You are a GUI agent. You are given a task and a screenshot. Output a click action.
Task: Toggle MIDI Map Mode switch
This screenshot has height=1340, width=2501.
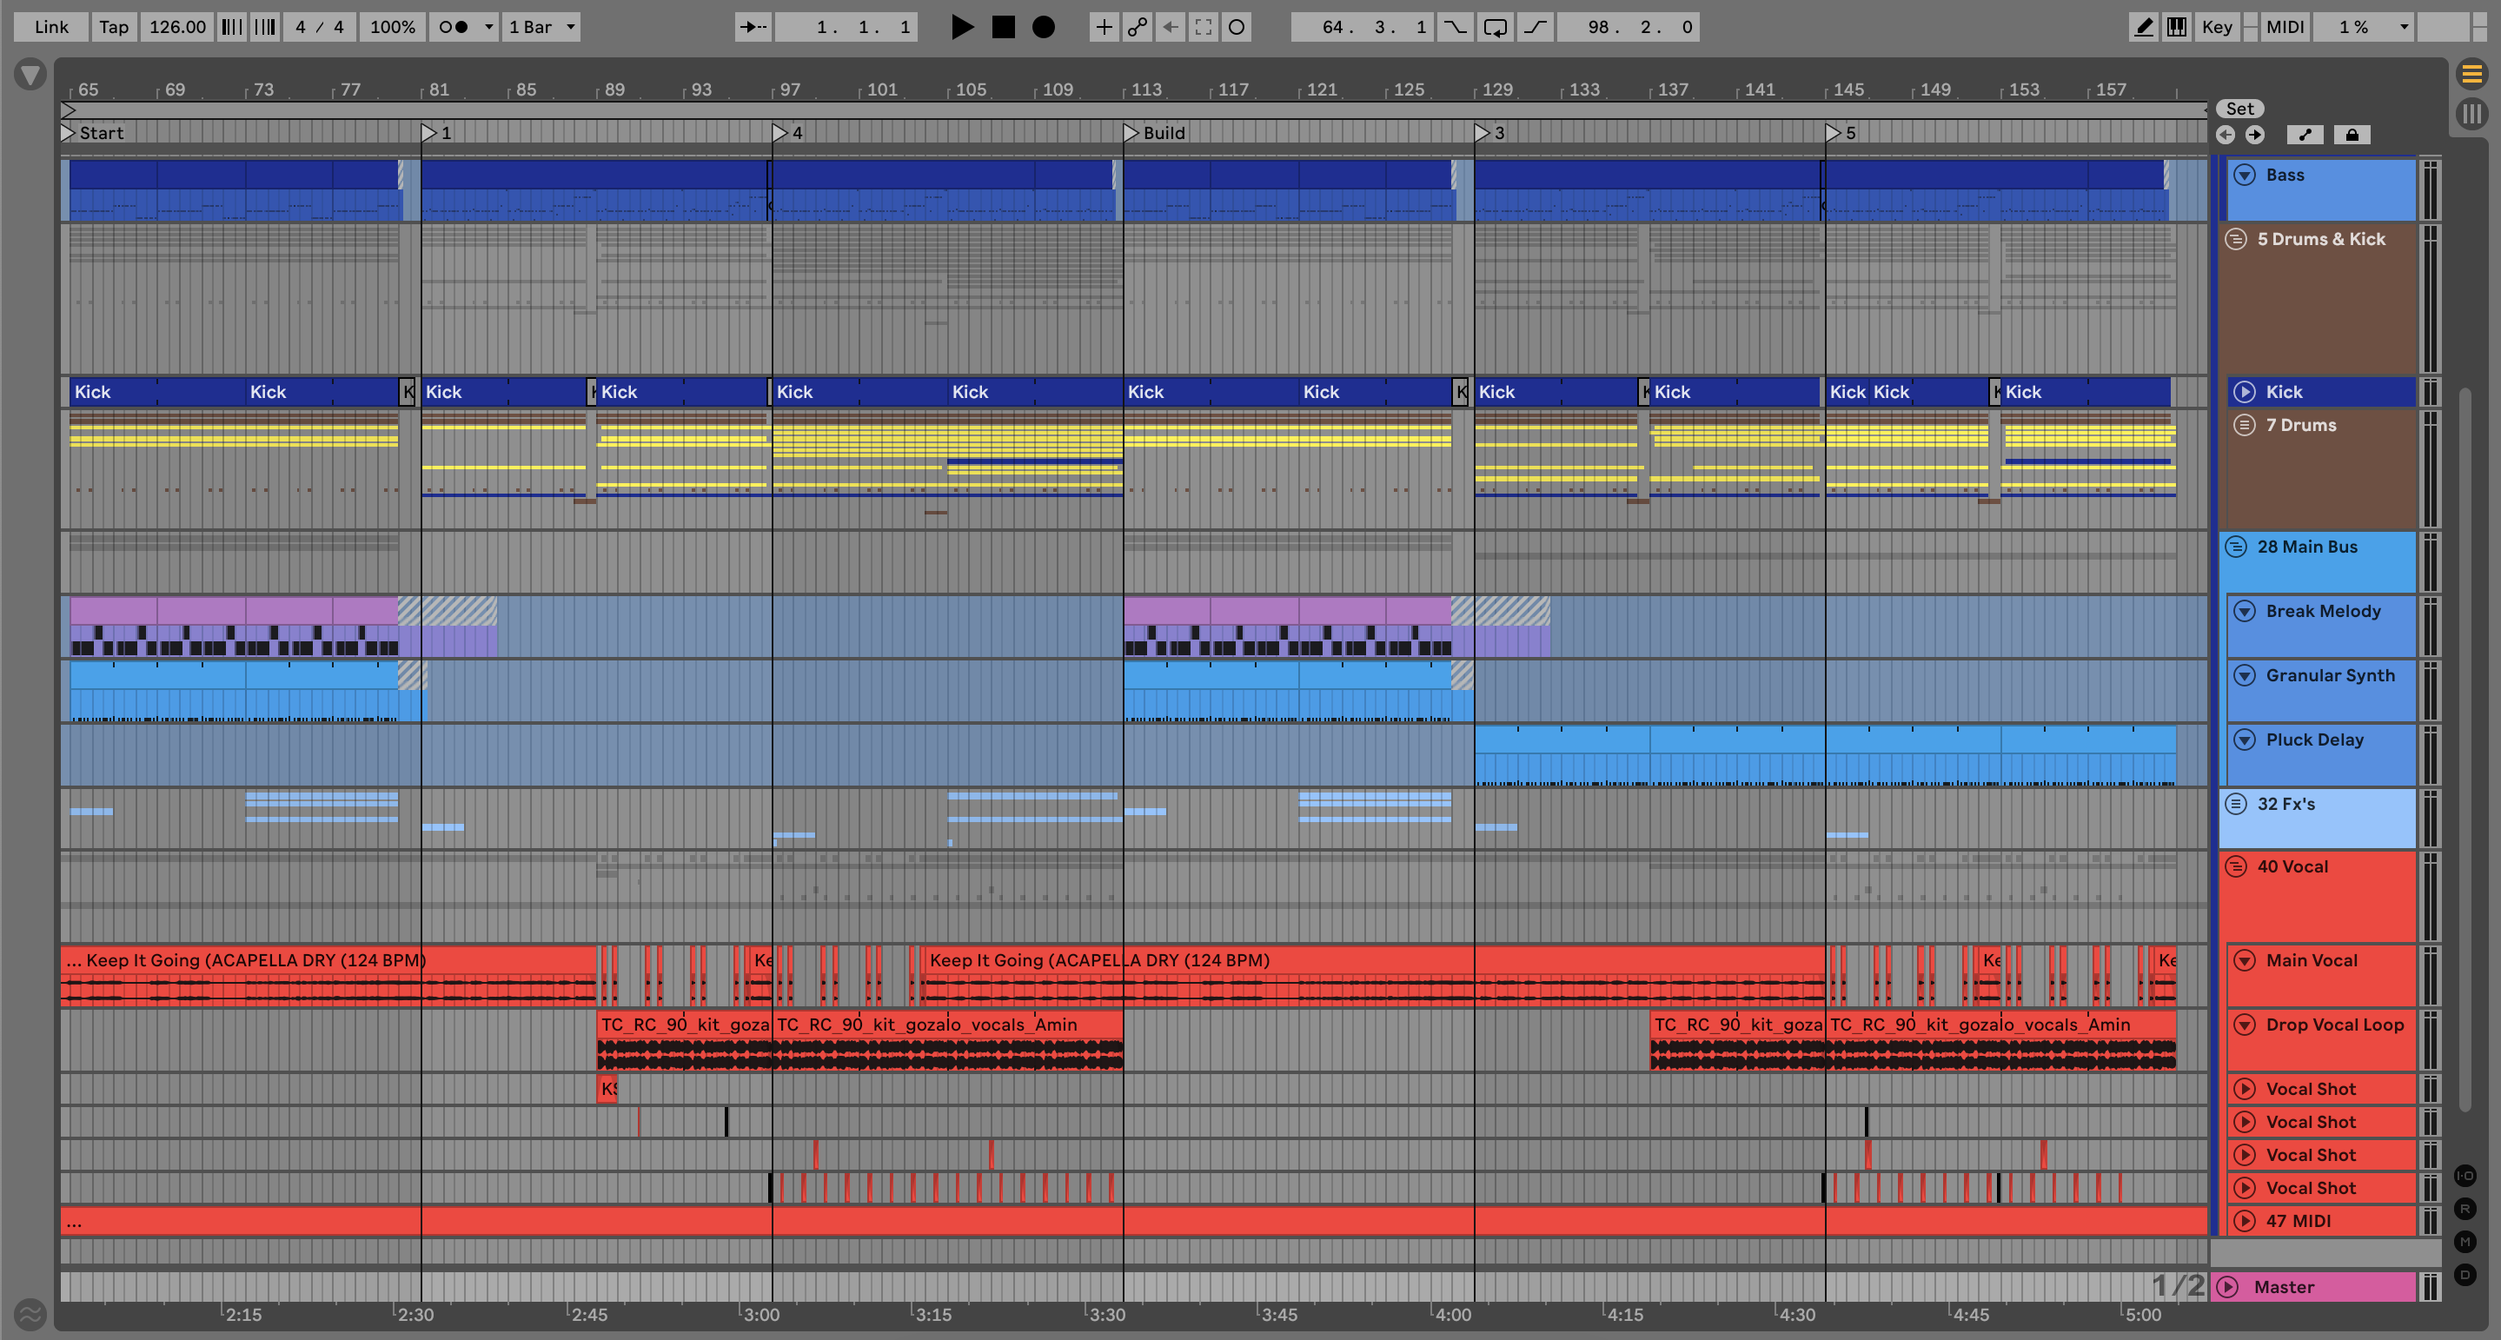[2285, 27]
